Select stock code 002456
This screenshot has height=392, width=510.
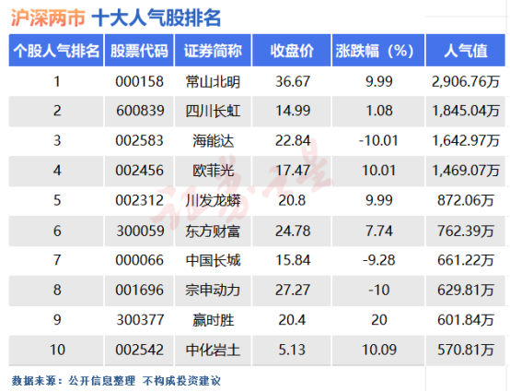[x=140, y=171]
